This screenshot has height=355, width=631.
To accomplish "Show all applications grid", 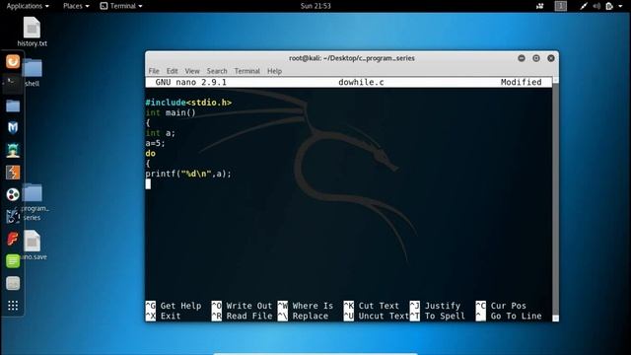I will [x=13, y=306].
